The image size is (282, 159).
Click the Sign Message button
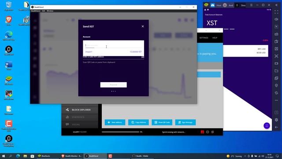[x=186, y=122]
